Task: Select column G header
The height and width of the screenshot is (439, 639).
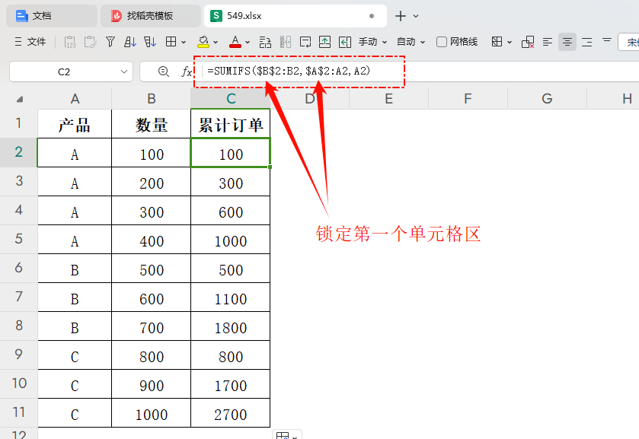Action: point(547,99)
